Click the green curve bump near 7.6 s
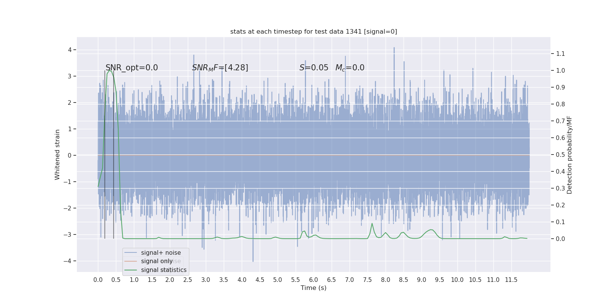Image resolution: width=612 pixels, height=306 pixels. [372, 224]
